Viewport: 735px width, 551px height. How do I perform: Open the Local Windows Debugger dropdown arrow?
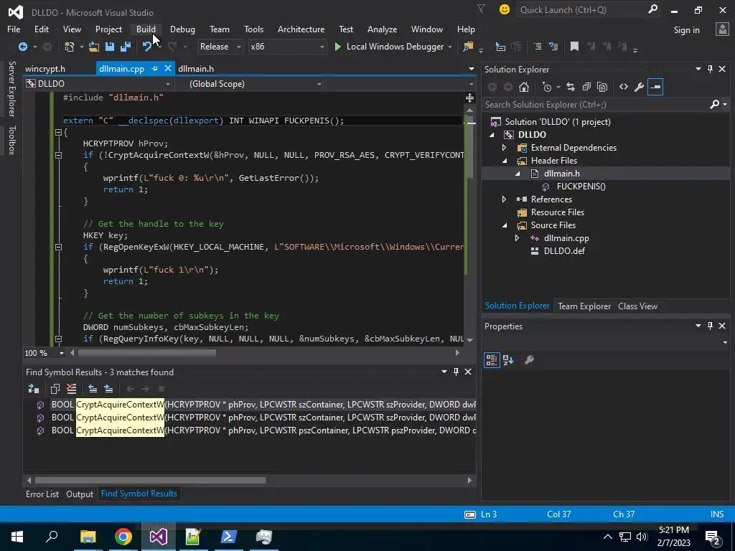pos(450,47)
